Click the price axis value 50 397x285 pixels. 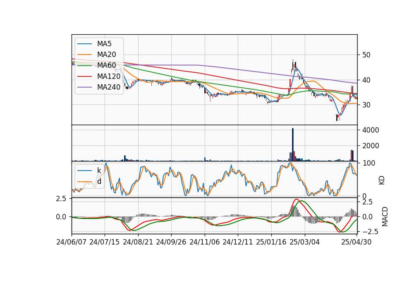pyautogui.click(x=366, y=55)
